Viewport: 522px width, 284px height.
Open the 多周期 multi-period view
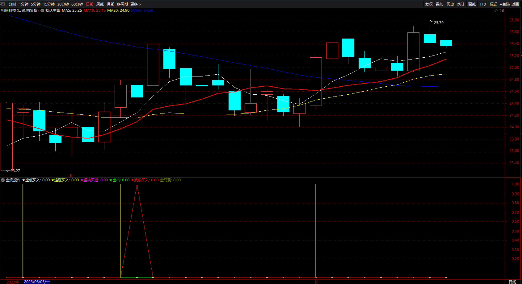[x=123, y=4]
